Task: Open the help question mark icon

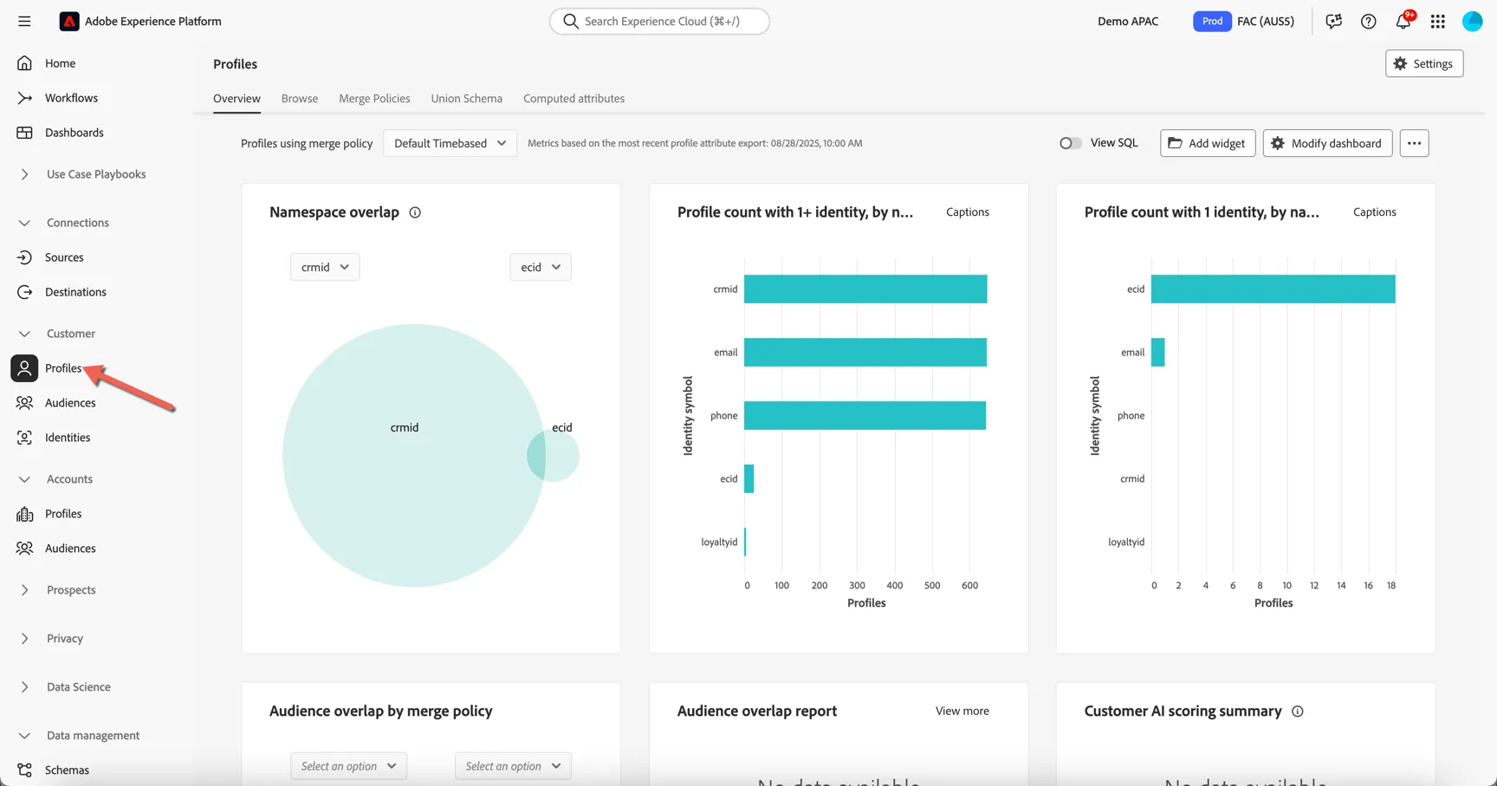Action: 1369,21
